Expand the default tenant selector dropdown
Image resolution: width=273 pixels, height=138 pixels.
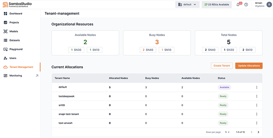tap(187, 4)
